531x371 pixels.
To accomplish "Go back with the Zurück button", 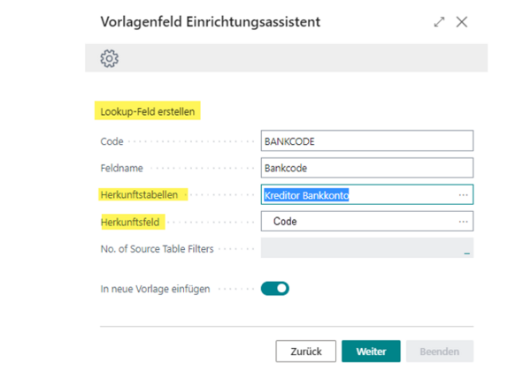I will [x=305, y=352].
